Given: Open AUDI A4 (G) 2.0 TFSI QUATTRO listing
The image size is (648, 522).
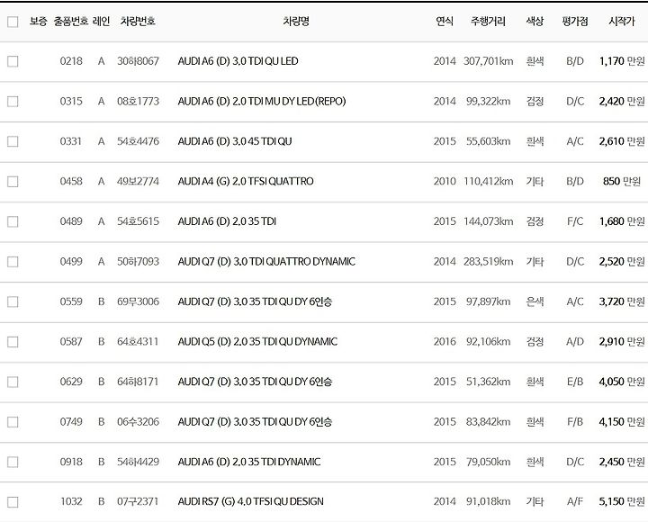Looking at the screenshot, I should pos(246,182).
